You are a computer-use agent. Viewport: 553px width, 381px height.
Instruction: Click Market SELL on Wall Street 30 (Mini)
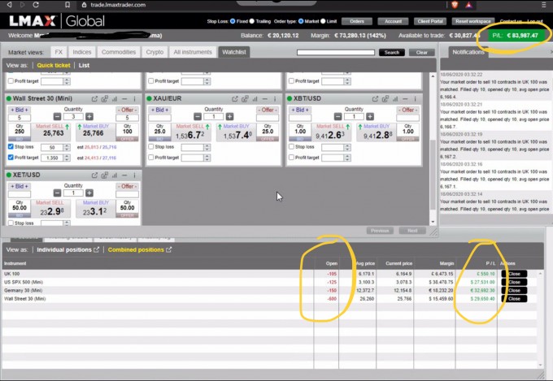[50, 132]
